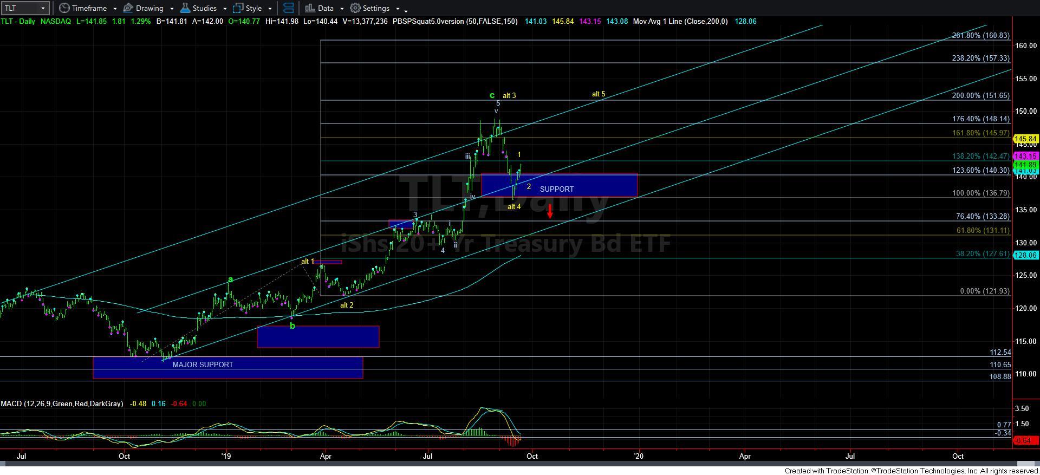Open the Studies menu

(199, 8)
